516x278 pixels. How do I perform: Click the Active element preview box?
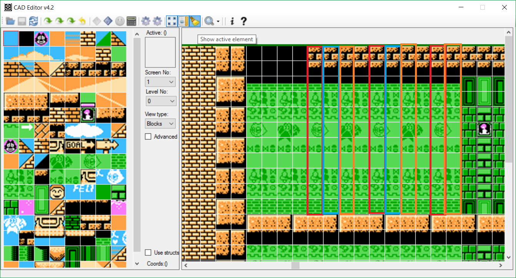pyautogui.click(x=160, y=53)
